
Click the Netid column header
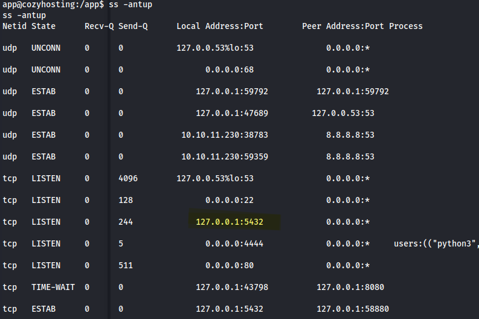coord(14,26)
